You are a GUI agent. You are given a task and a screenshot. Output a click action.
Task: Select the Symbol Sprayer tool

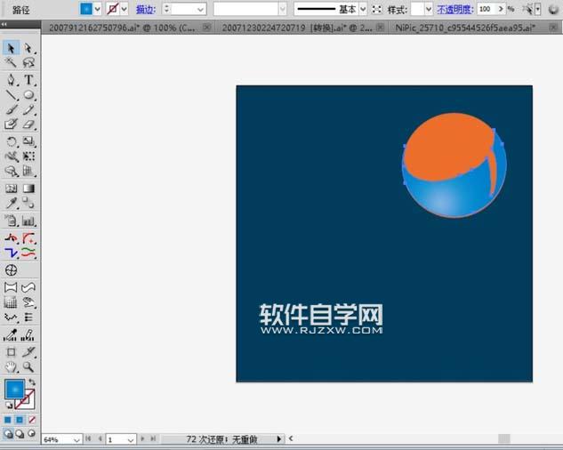pos(11,221)
